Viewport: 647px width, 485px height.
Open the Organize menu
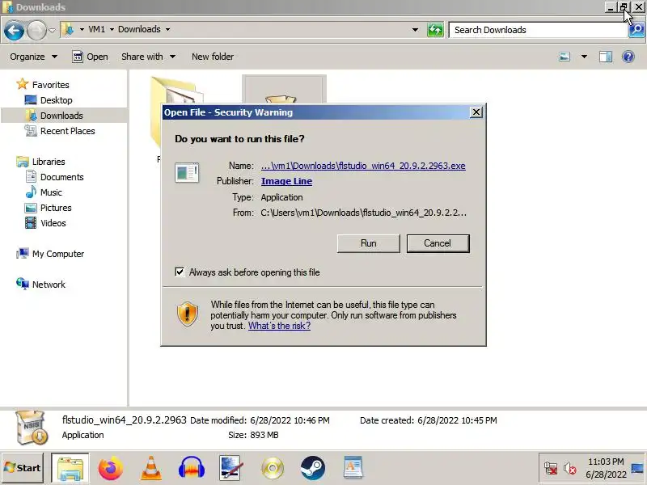click(33, 57)
